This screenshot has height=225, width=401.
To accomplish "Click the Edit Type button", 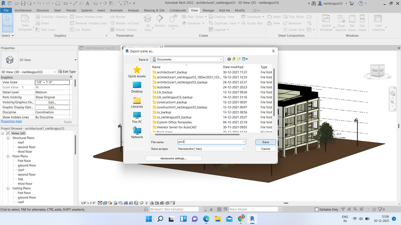I will click(67, 71).
